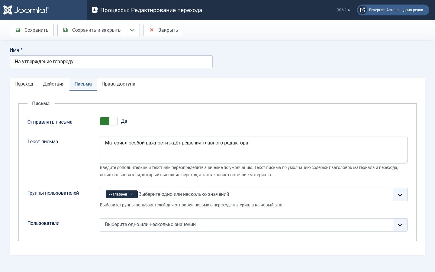Click the Текст письма text area
This screenshot has height=272, width=435.
254,150
